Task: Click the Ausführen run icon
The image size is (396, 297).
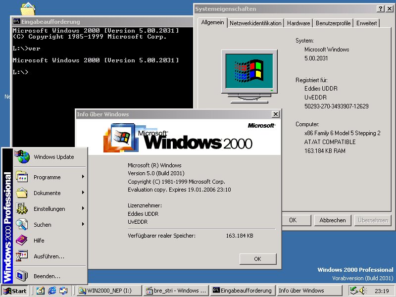Action: coord(22,256)
